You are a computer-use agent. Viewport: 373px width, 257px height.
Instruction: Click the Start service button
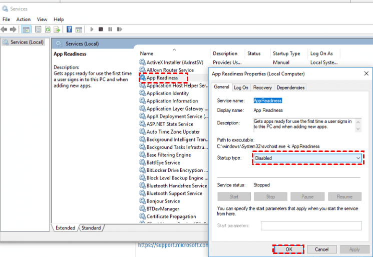234,196
